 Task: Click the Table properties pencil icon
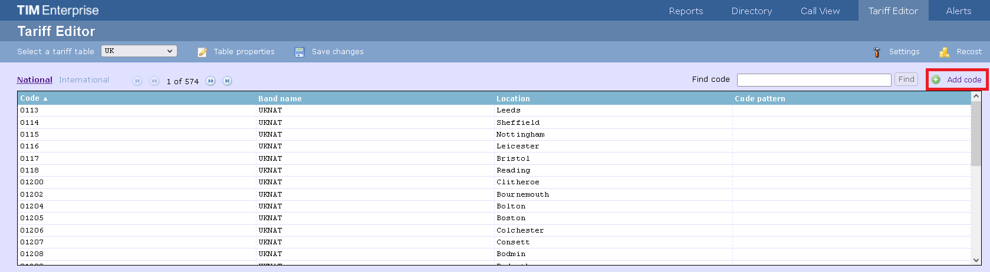[202, 52]
